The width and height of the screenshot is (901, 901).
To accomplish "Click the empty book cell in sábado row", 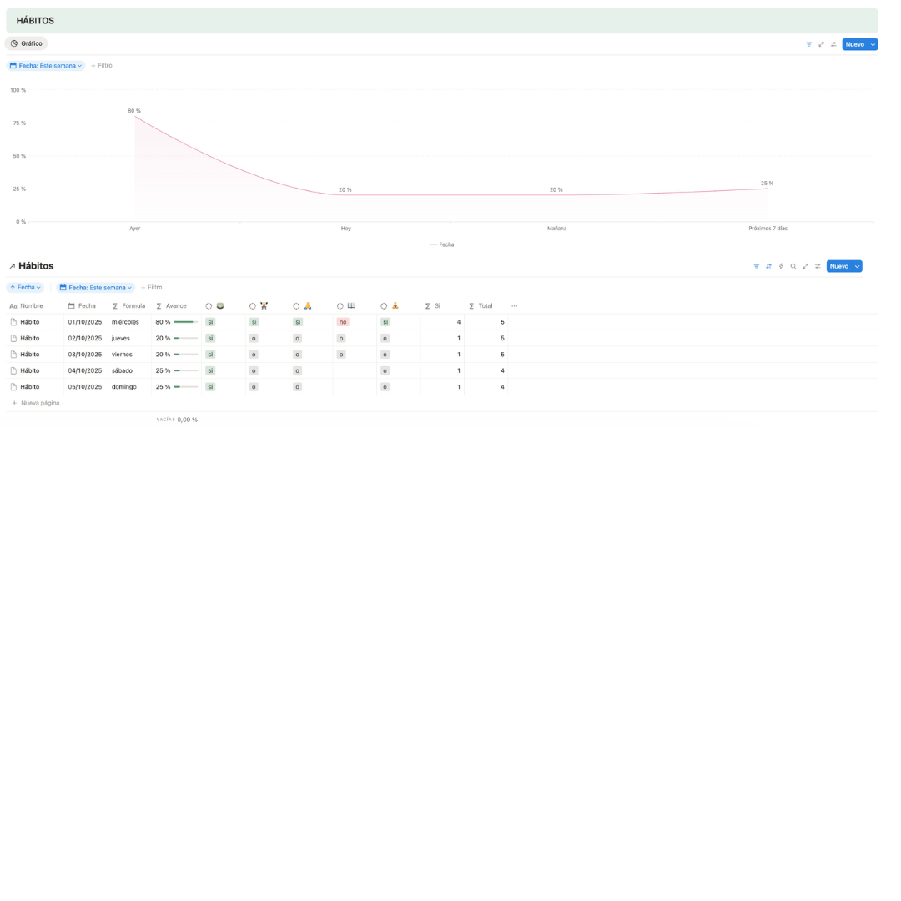I will click(355, 370).
